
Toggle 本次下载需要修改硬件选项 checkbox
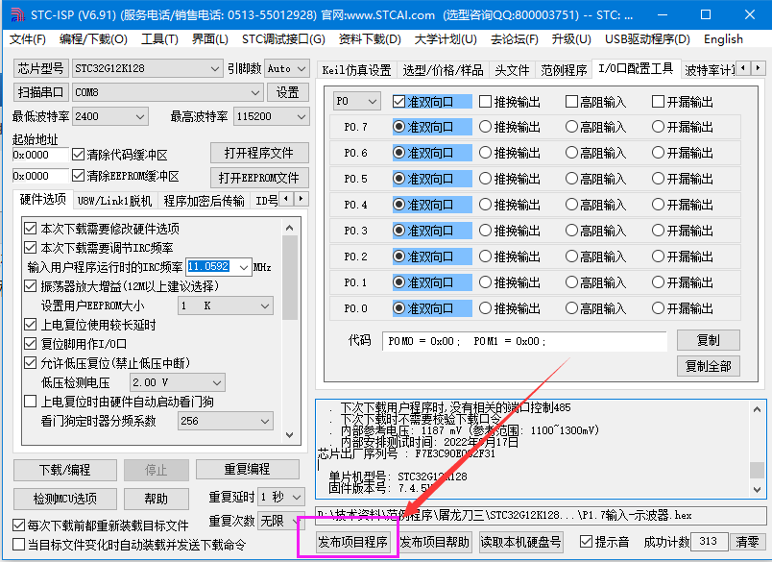[31, 229]
